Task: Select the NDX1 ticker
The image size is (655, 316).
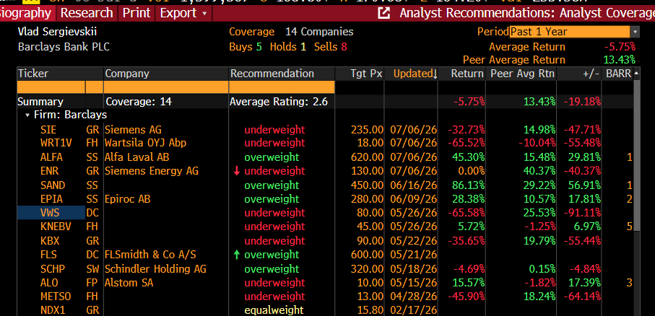Action: point(52,310)
